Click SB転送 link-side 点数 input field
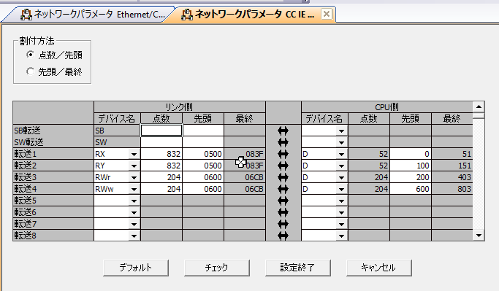 pyautogui.click(x=161, y=131)
